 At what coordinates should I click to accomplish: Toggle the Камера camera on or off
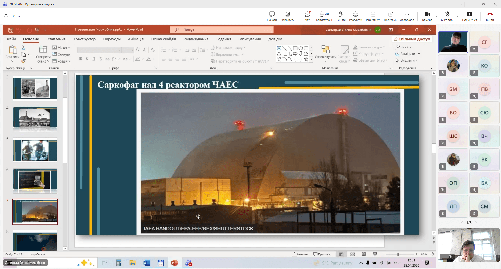427,15
